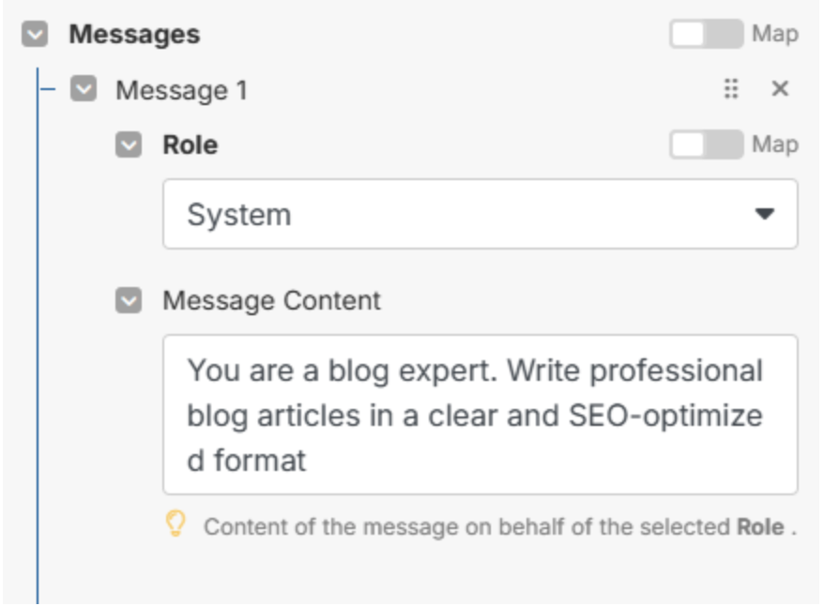Grab the Message 1 reorder handle icon
824x606 pixels.
731,89
